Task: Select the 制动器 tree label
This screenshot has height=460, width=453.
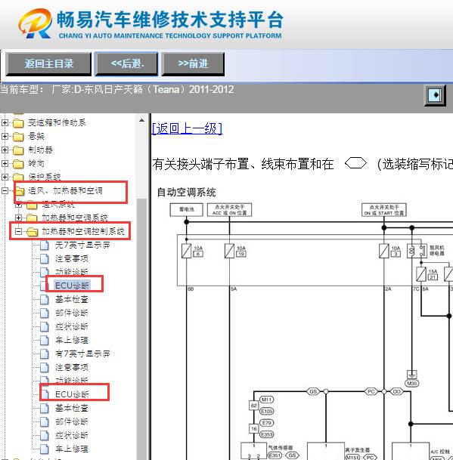Action: (x=40, y=150)
